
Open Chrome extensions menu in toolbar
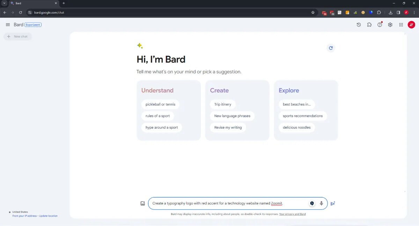click(x=379, y=13)
